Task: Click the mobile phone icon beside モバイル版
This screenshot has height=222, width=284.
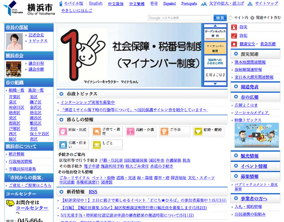Action: 61,4
